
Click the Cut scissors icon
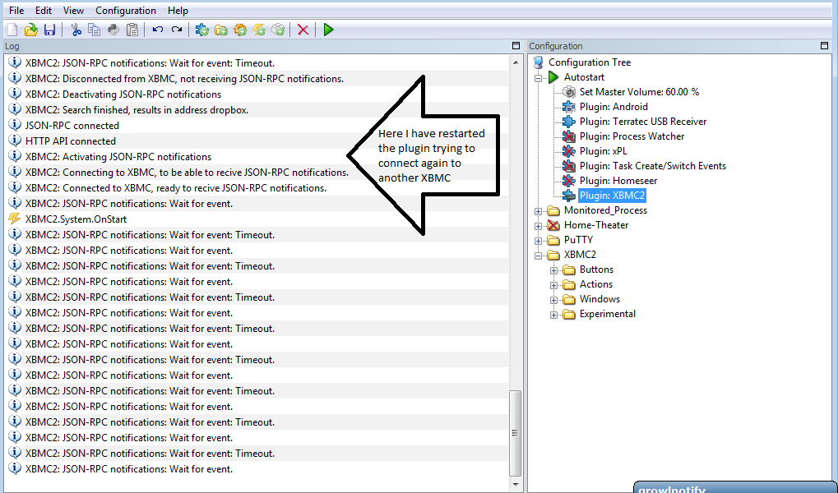point(76,30)
